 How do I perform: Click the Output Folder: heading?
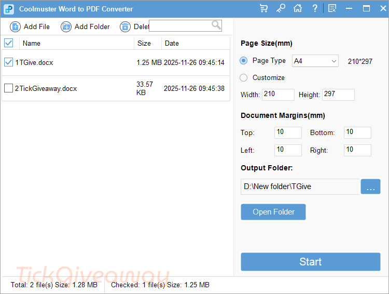(x=267, y=168)
